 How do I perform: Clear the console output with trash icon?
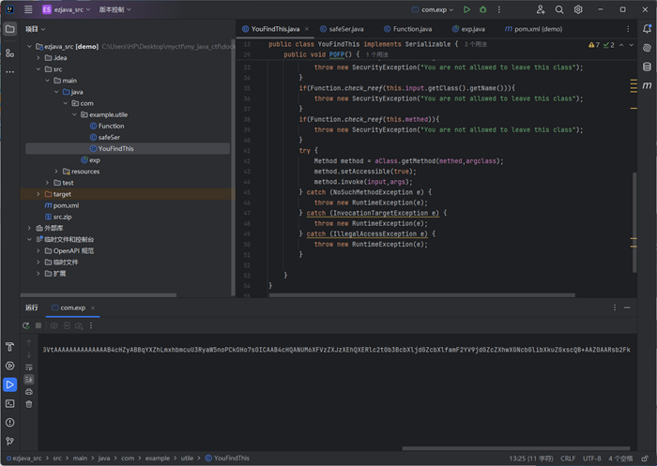pyautogui.click(x=29, y=404)
